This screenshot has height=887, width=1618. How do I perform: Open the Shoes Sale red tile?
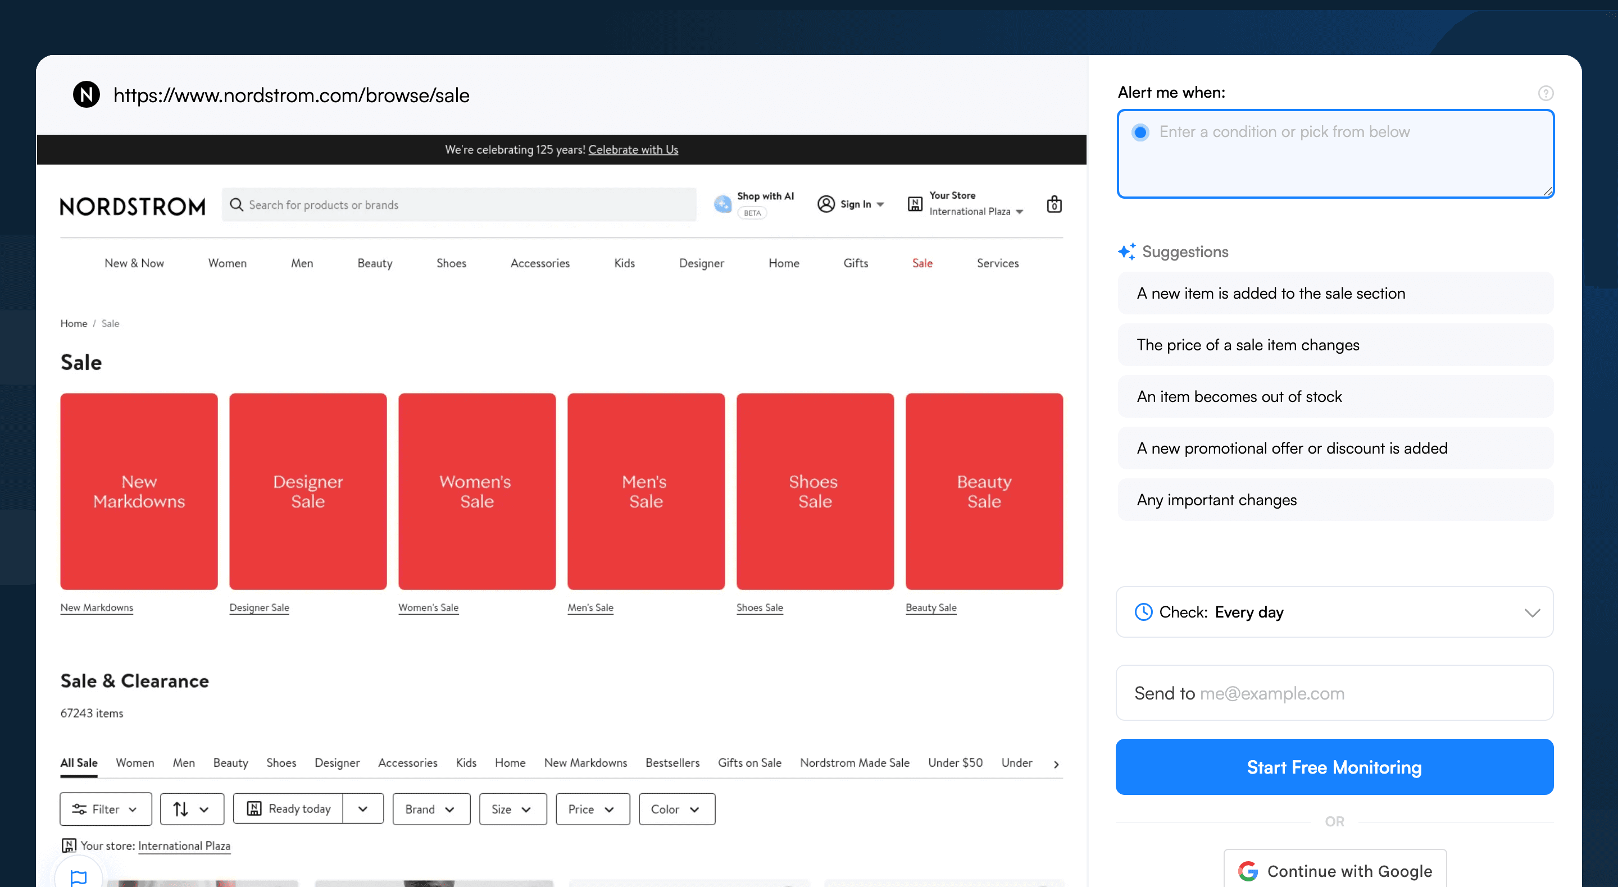point(815,492)
